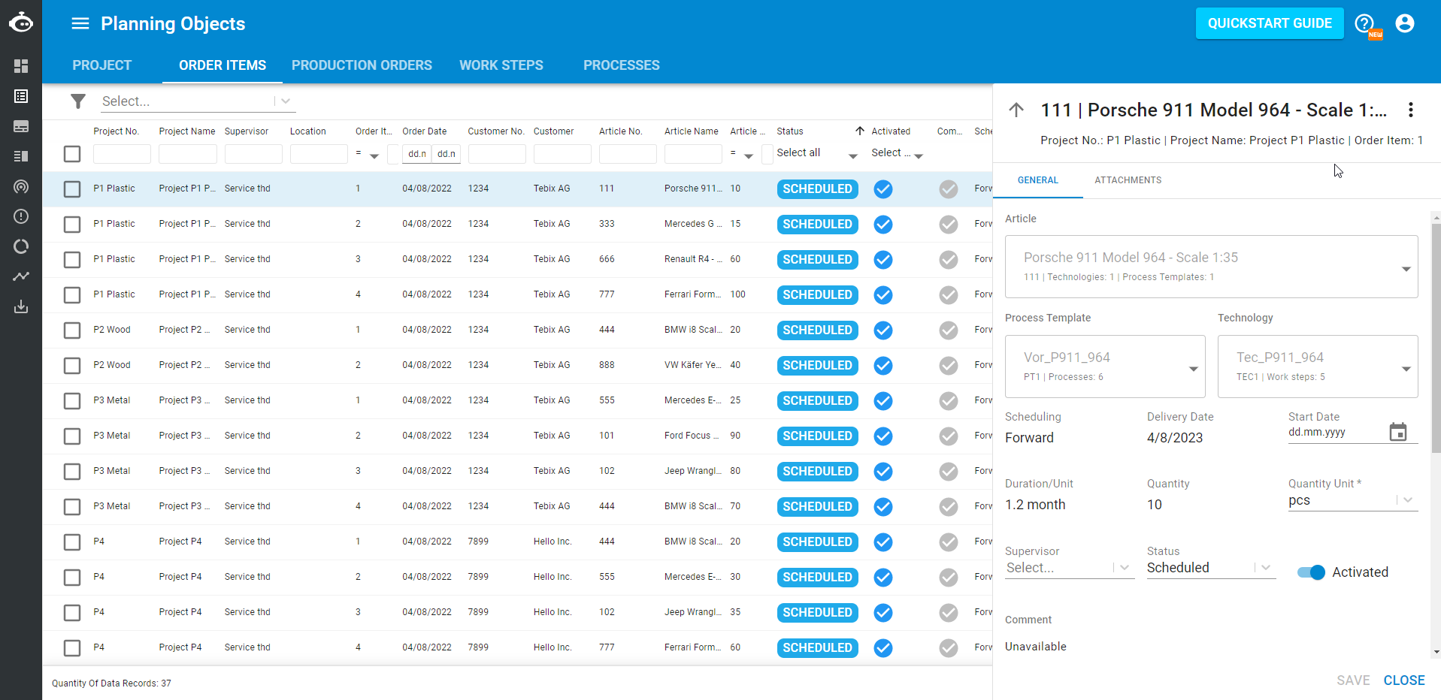Select the target/radar icon in the sidebar
Viewport: 1441px width, 700px height.
click(21, 186)
